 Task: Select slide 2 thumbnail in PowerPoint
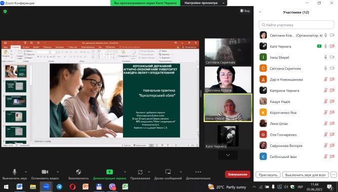click(x=16, y=86)
